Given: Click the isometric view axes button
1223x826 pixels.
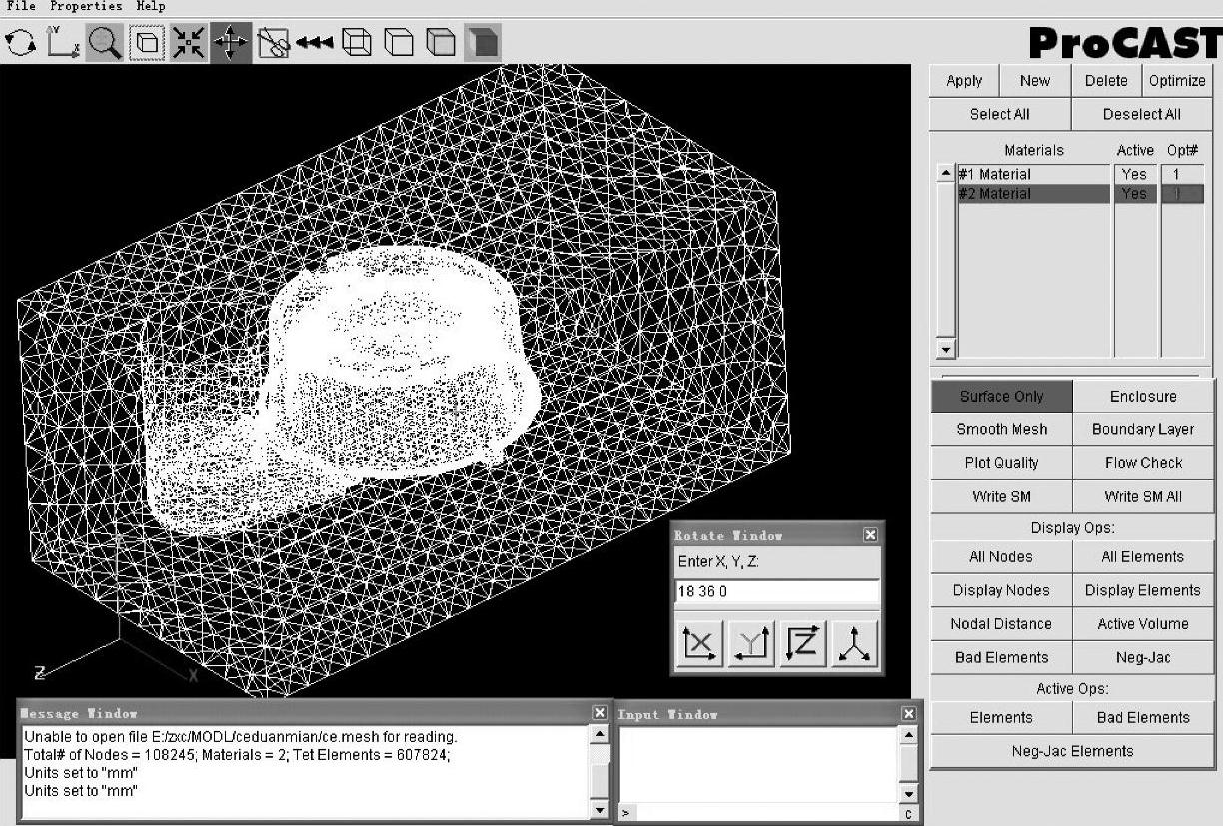Looking at the screenshot, I should (x=855, y=644).
